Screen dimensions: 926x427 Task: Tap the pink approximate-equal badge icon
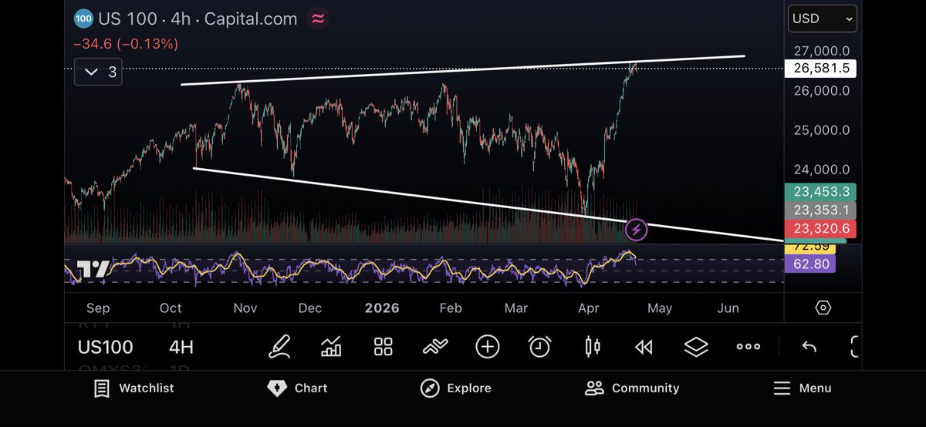(318, 19)
